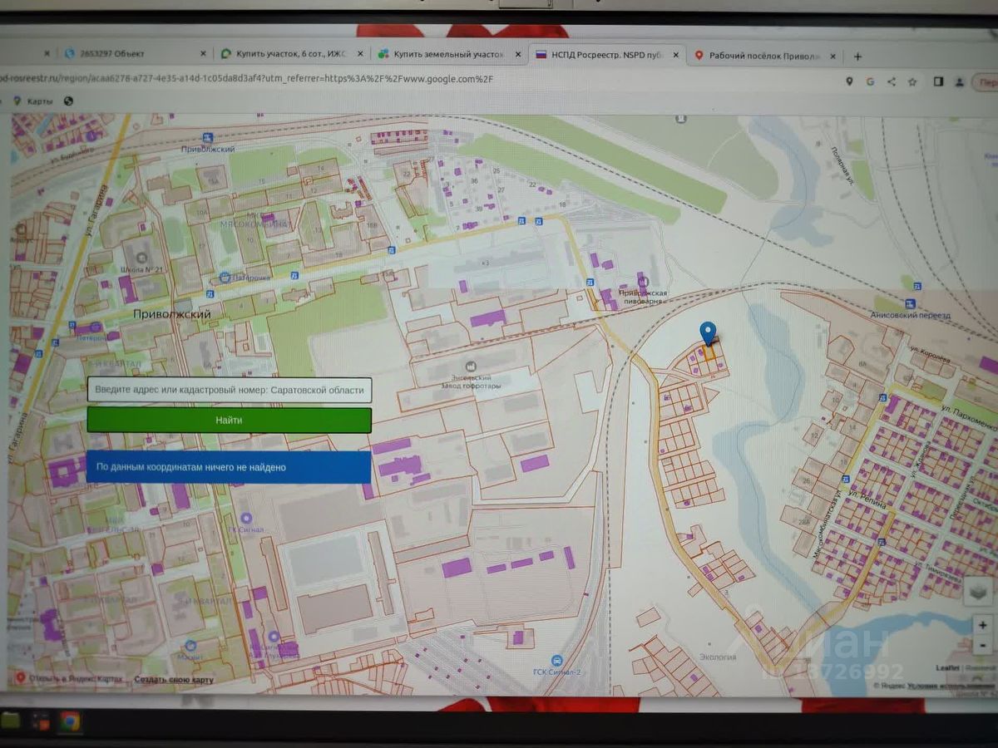Screen dimensions: 998x748
Task: Zoom out with the minus map control
Action: (983, 644)
